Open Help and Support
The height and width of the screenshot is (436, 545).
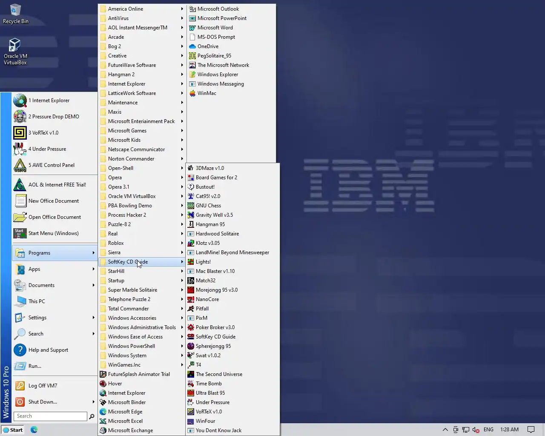pos(55,350)
